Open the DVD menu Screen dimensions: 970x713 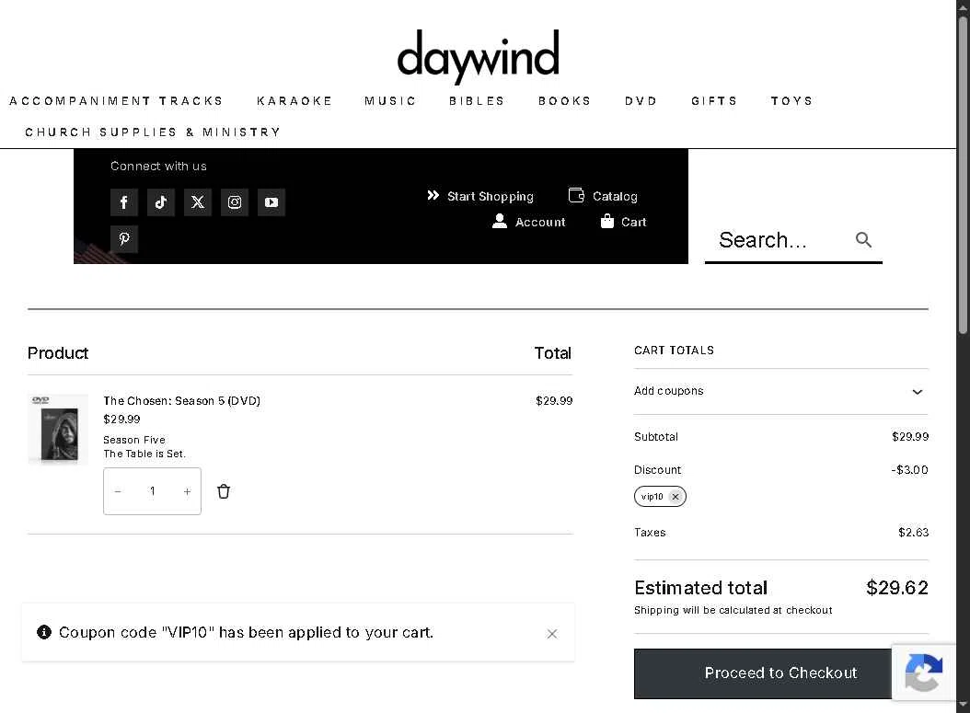[x=641, y=101]
